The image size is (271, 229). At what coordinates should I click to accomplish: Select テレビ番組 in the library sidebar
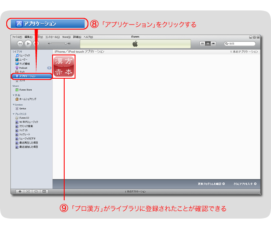pos(24,63)
